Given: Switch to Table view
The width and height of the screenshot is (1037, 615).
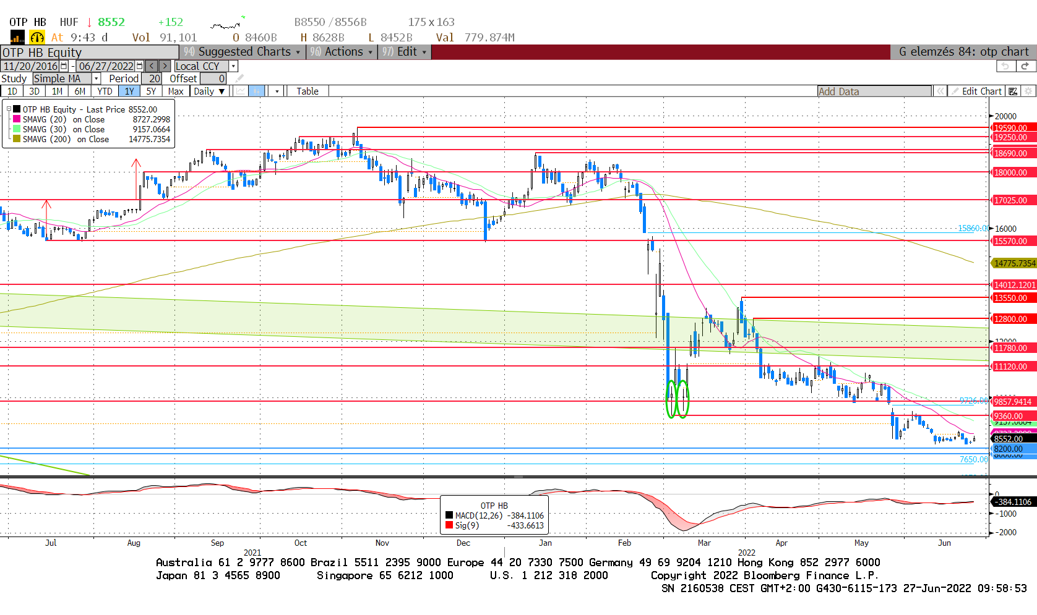Looking at the screenshot, I should coord(308,91).
